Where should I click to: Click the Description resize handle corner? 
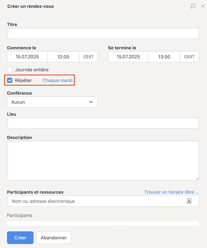pyautogui.click(x=197, y=179)
